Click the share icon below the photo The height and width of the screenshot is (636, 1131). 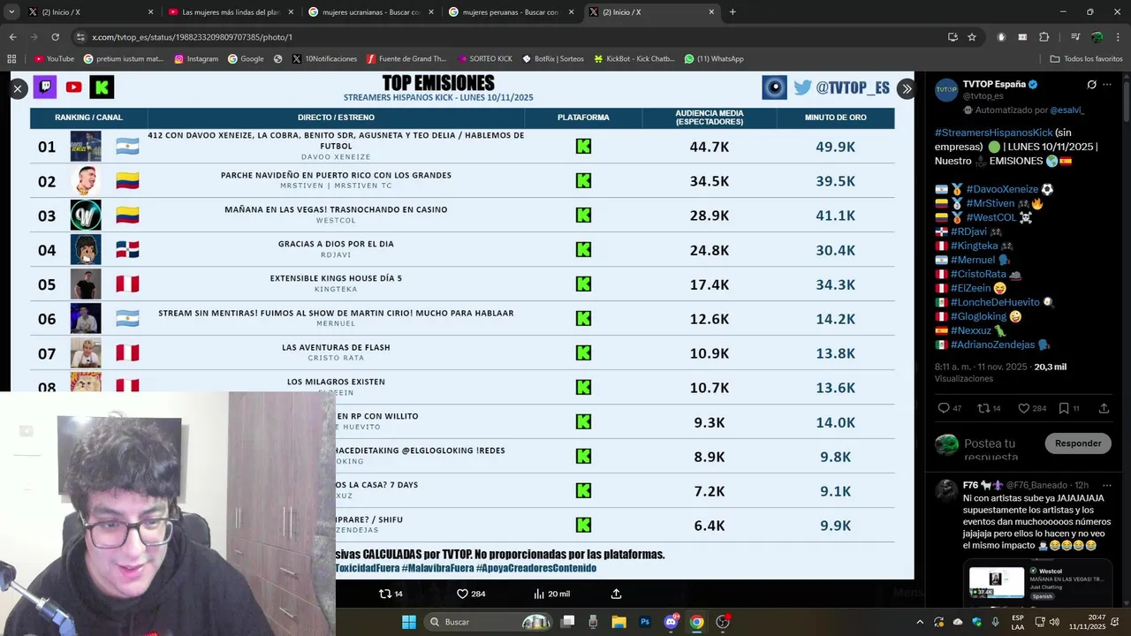[x=617, y=594]
